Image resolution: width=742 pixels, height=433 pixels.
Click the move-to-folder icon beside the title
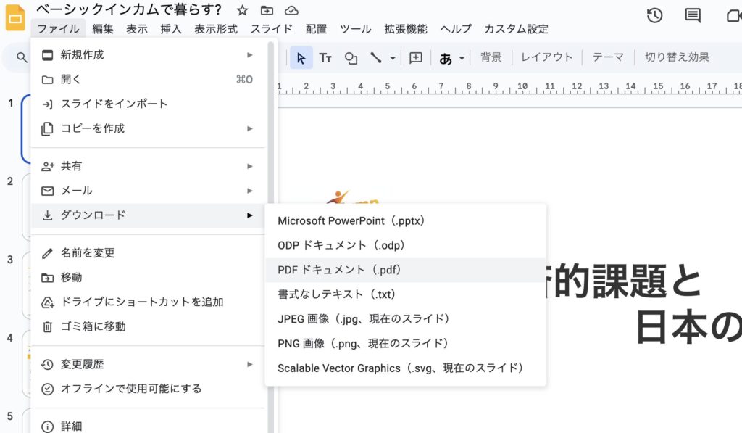pyautogui.click(x=267, y=10)
